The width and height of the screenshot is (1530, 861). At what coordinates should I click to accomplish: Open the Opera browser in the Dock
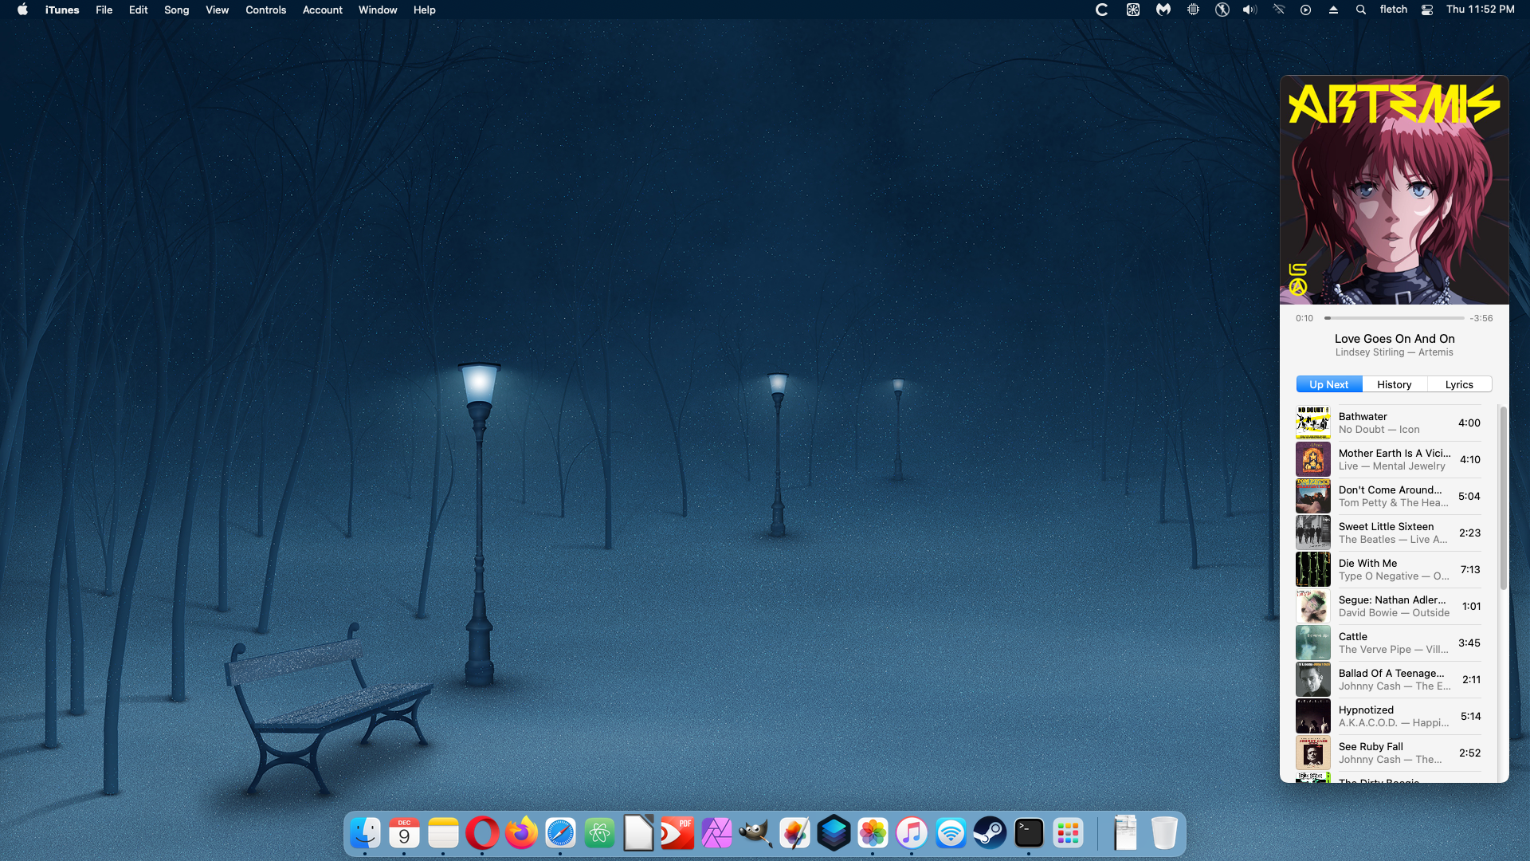pos(482,834)
